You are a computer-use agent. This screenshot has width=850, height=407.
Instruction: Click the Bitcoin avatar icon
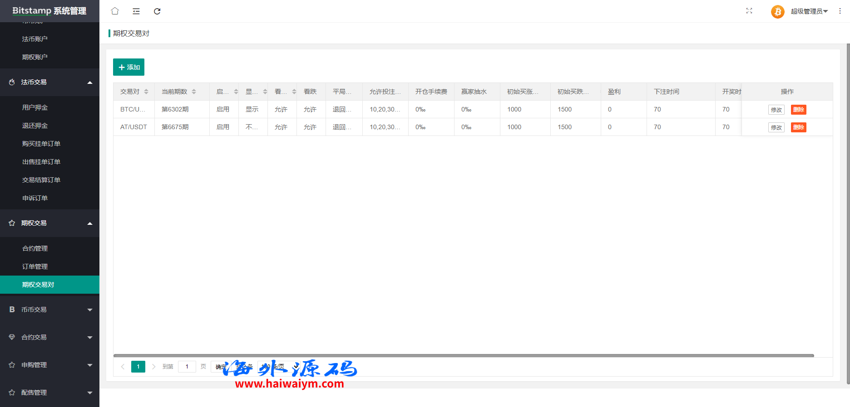[x=777, y=11]
